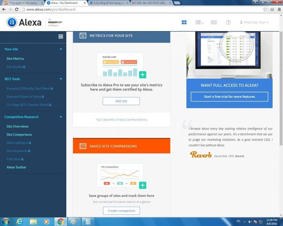This screenshot has width=283, height=226.
Task: Open the media player taskbar icon
Action: [47, 222]
